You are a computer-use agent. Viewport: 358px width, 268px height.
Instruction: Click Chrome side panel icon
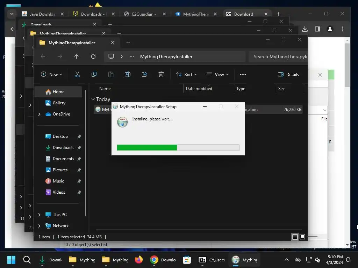[x=317, y=29]
